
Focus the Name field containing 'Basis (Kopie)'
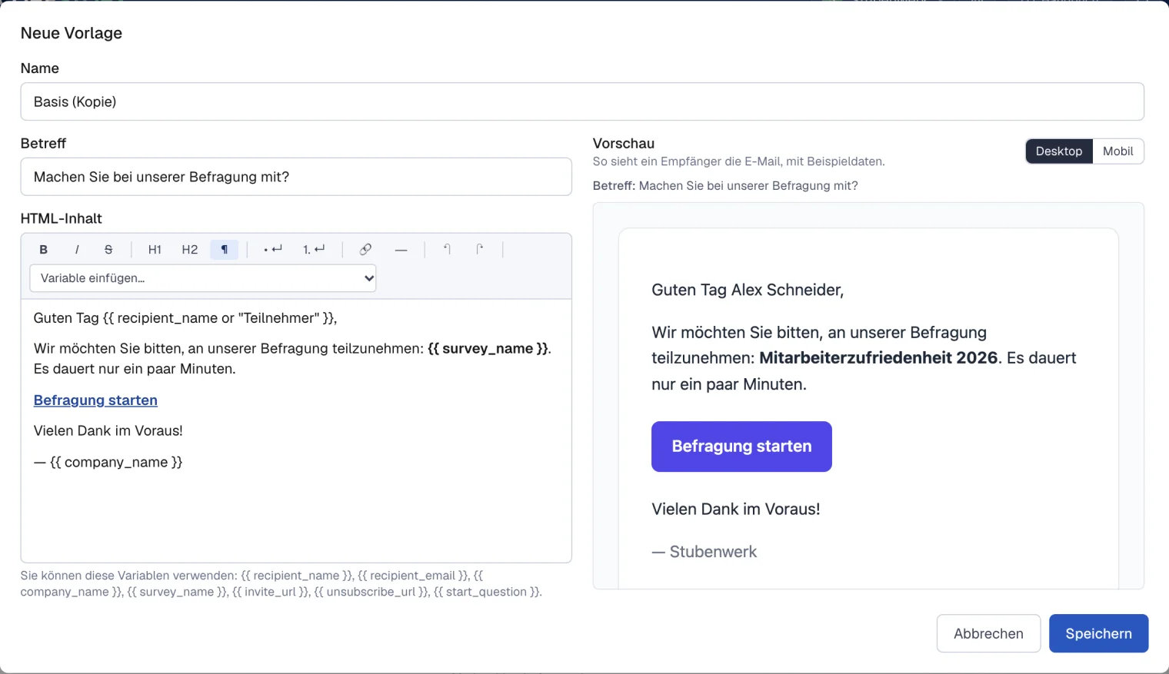click(x=582, y=101)
